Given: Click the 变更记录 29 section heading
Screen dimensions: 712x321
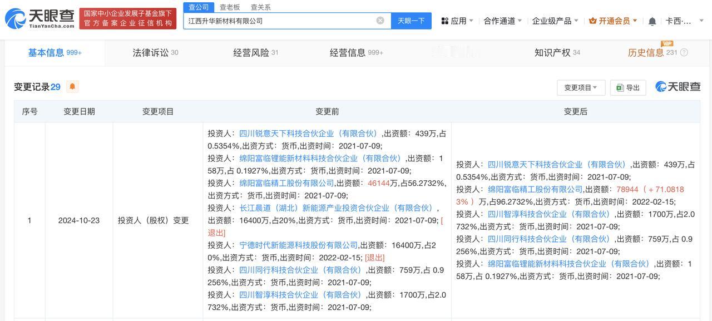Looking at the screenshot, I should 37,87.
